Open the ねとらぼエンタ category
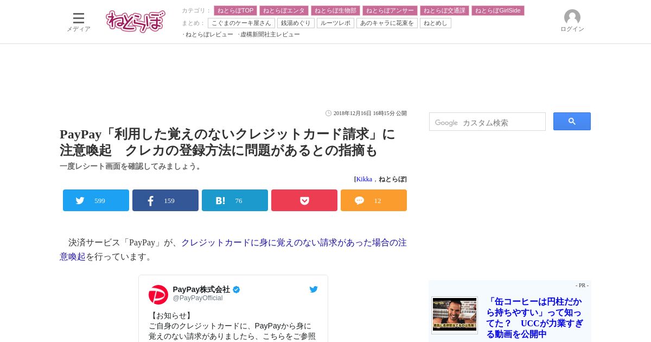The width and height of the screenshot is (651, 342). pos(284,10)
